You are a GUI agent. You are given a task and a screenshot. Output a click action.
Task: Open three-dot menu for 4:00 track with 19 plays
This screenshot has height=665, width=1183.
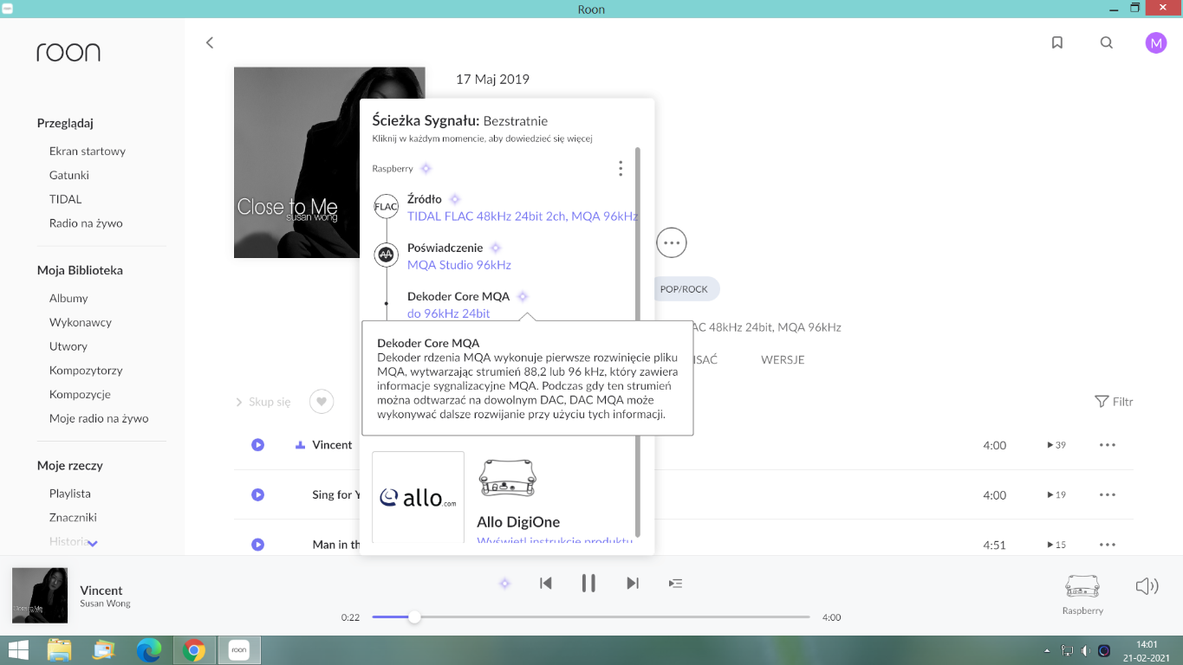[1107, 495]
